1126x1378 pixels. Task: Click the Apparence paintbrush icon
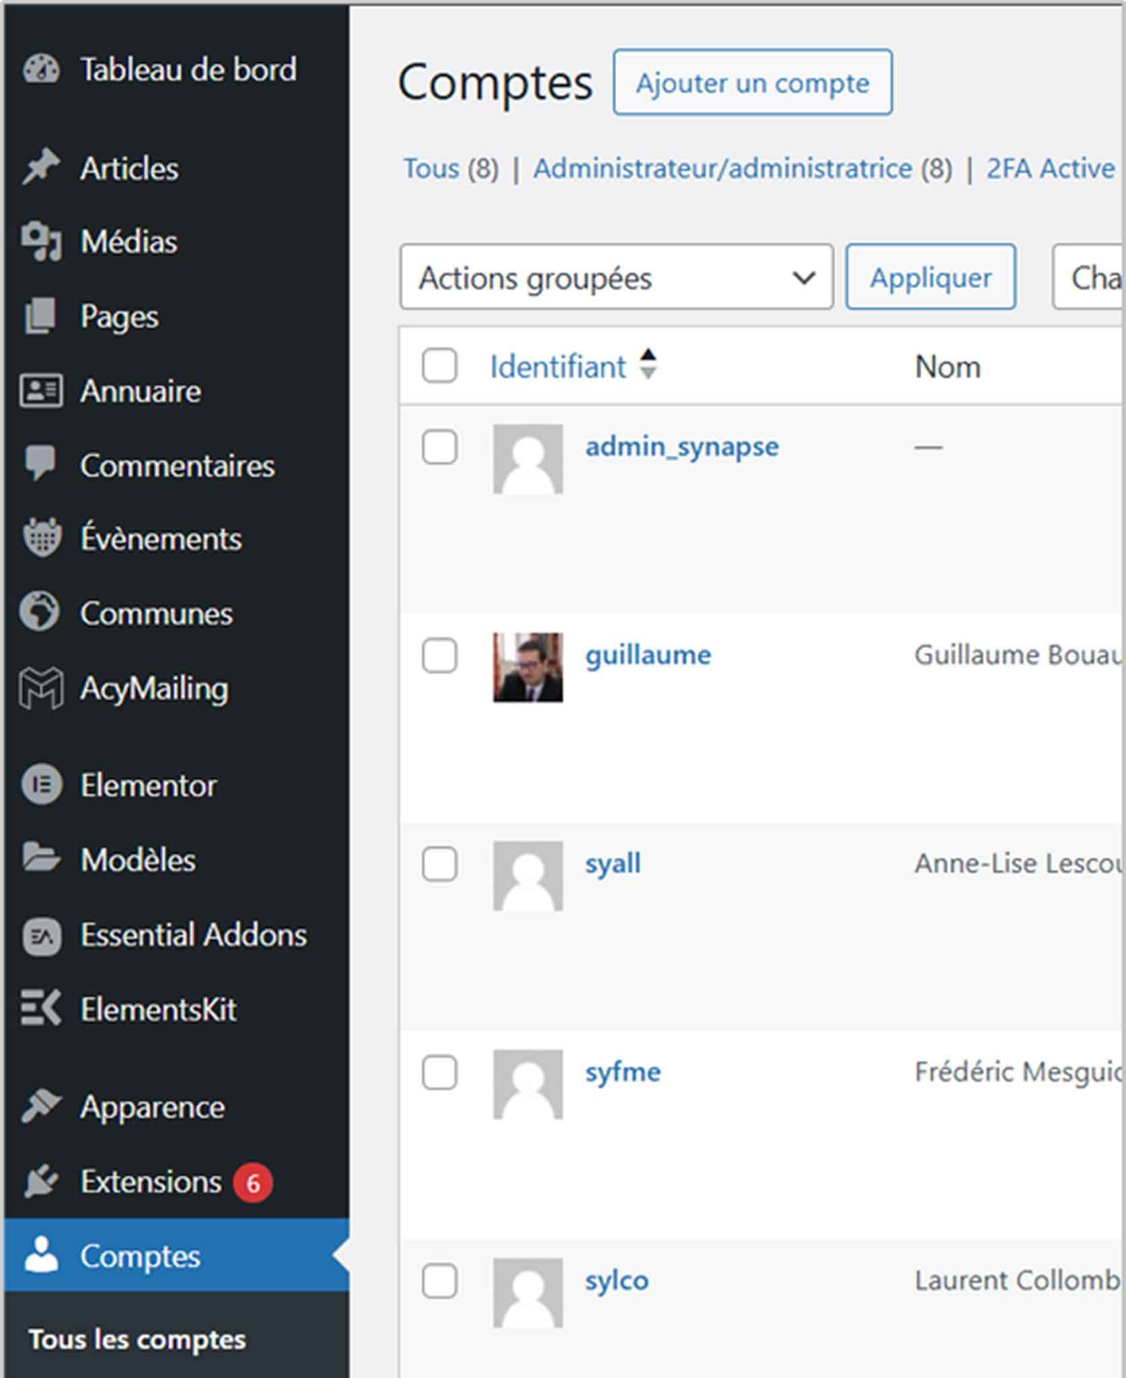(x=41, y=1106)
